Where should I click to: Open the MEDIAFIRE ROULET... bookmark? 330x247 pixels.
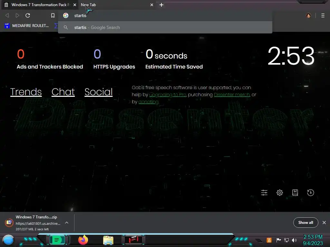tap(27, 26)
